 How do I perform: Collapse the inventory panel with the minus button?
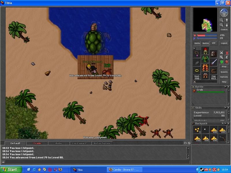pyautogui.click(x=194, y=48)
